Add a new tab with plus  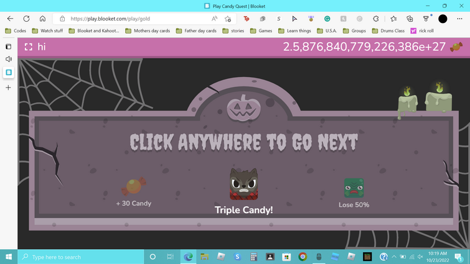(8, 88)
